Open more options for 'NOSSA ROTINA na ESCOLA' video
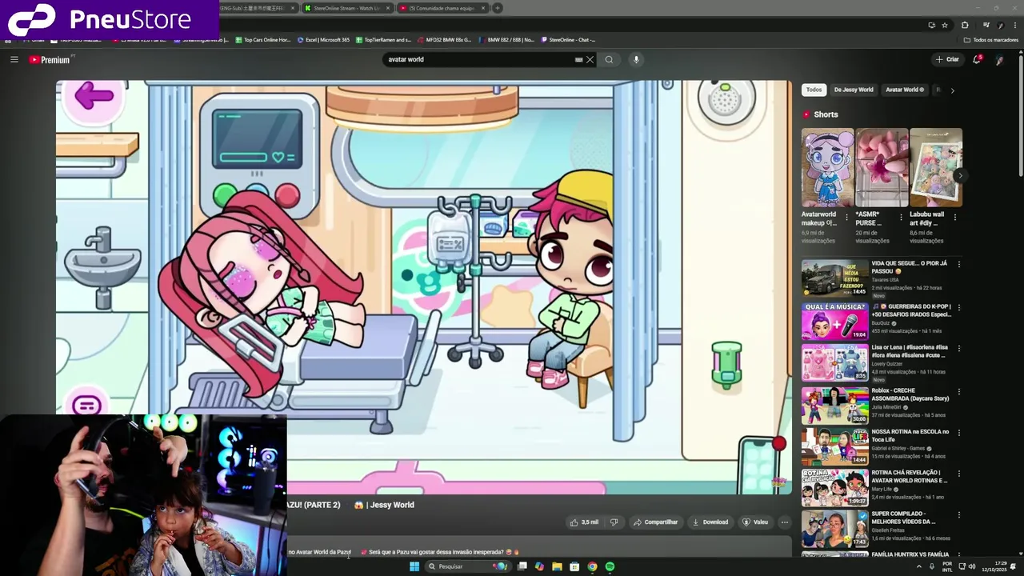The width and height of the screenshot is (1024, 576). pyautogui.click(x=958, y=433)
